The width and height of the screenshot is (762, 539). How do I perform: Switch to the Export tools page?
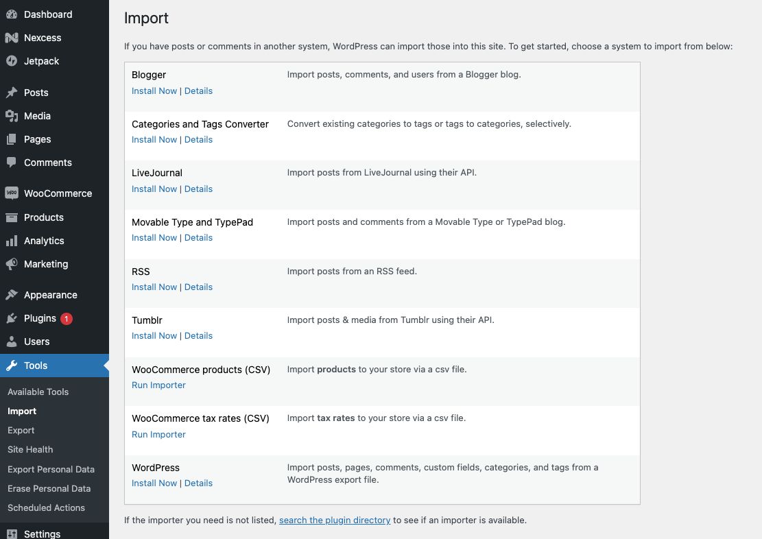[21, 430]
